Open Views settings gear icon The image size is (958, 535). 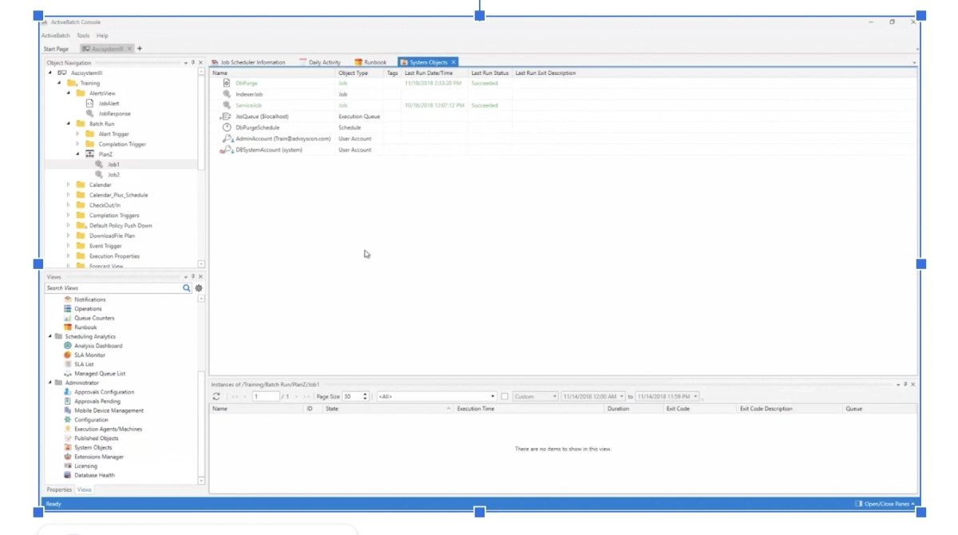[x=199, y=288]
